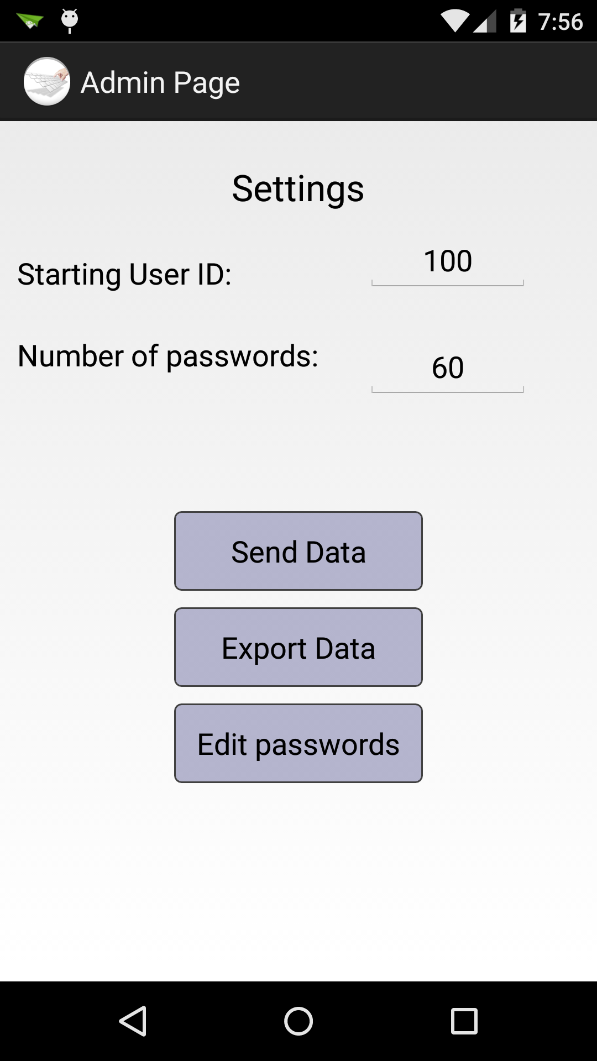Tap the cellular signal strength icon
Screen dimensions: 597x1061
pos(485,21)
